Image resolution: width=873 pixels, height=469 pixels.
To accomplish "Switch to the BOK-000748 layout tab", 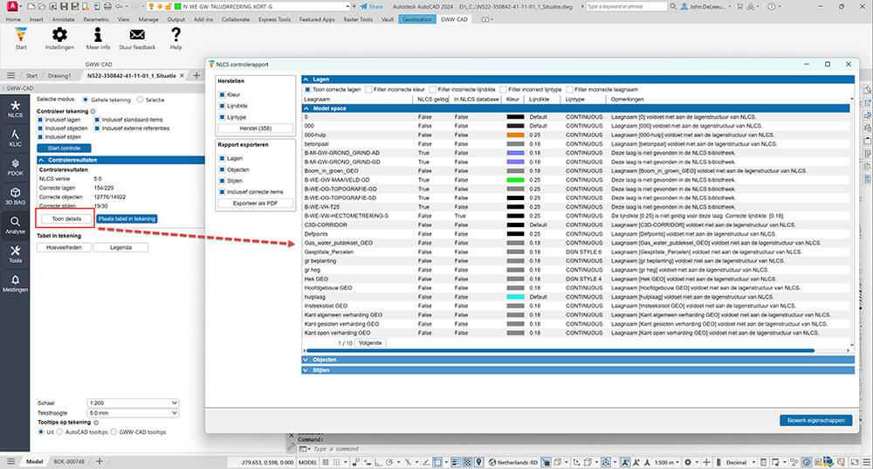I will [x=69, y=462].
